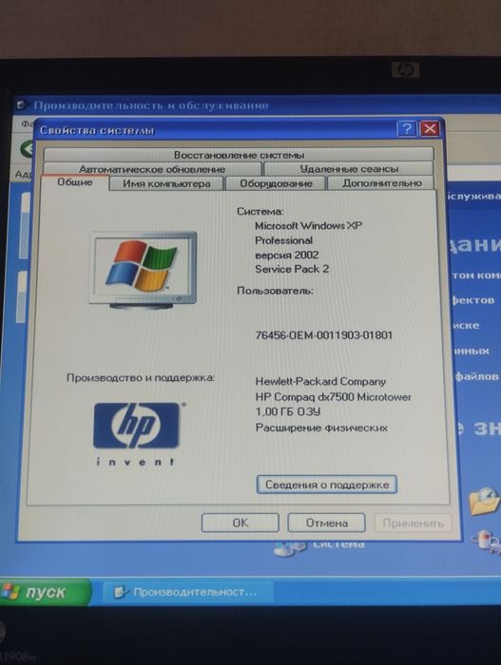
Task: Confirm with the OK button
Action: coord(241,522)
